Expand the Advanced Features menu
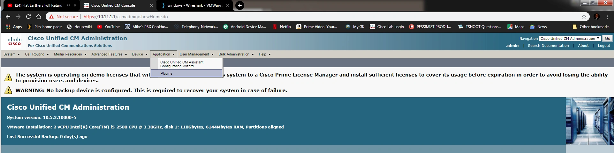Image resolution: width=614 pixels, height=153 pixels. [x=109, y=54]
